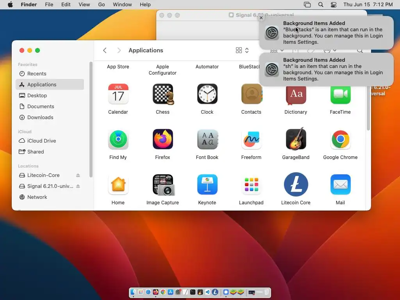Open the View menu
The height and width of the screenshot is (300, 400).
coord(84,5)
